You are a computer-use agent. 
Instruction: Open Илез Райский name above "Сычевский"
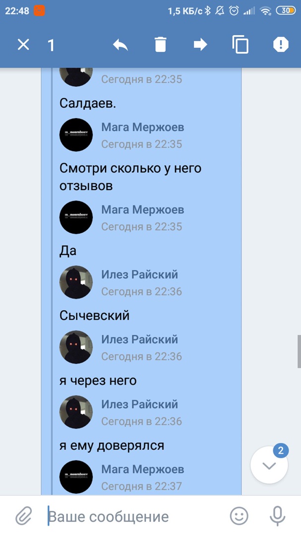(x=139, y=274)
